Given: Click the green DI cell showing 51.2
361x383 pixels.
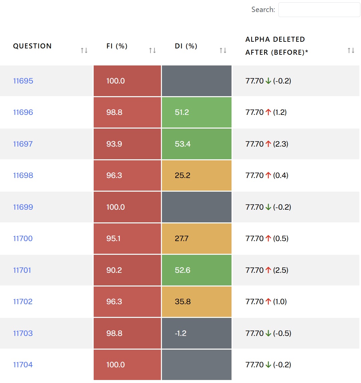Looking at the screenshot, I should tap(196, 112).
